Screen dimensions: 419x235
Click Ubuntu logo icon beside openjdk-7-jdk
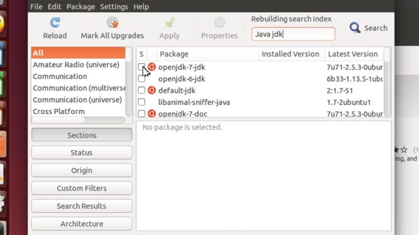pyautogui.click(x=151, y=67)
